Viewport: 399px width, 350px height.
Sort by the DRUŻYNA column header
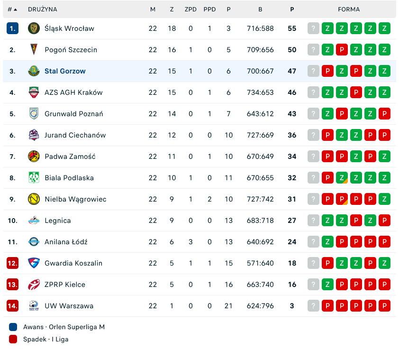[43, 9]
